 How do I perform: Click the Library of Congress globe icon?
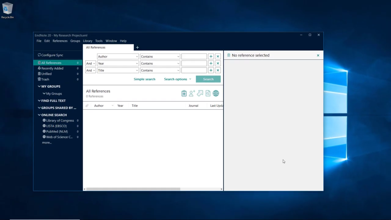tap(44, 120)
